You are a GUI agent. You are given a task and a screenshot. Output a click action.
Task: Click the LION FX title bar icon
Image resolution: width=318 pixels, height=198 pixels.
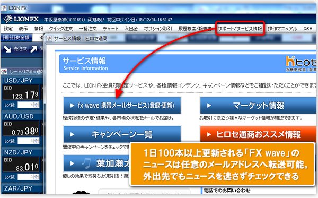4,8
